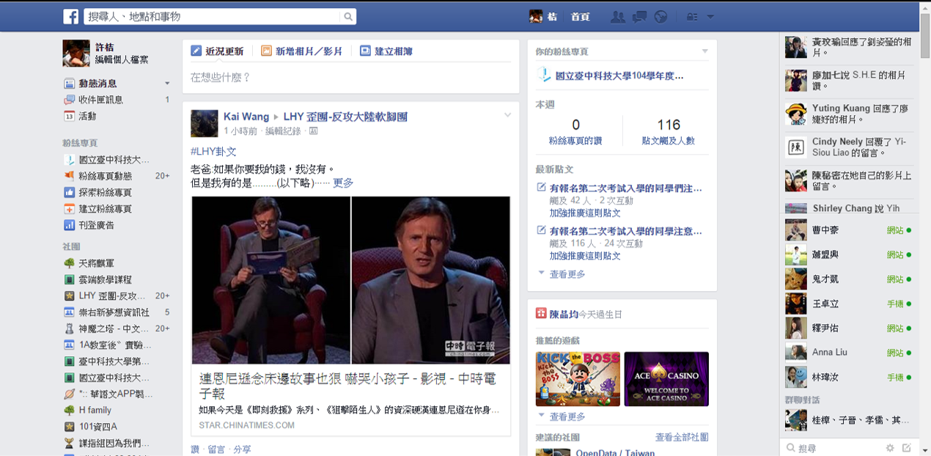This screenshot has height=456, width=931.
Task: Open group 雲端教學課程 in sidebar
Action: pyautogui.click(x=105, y=279)
